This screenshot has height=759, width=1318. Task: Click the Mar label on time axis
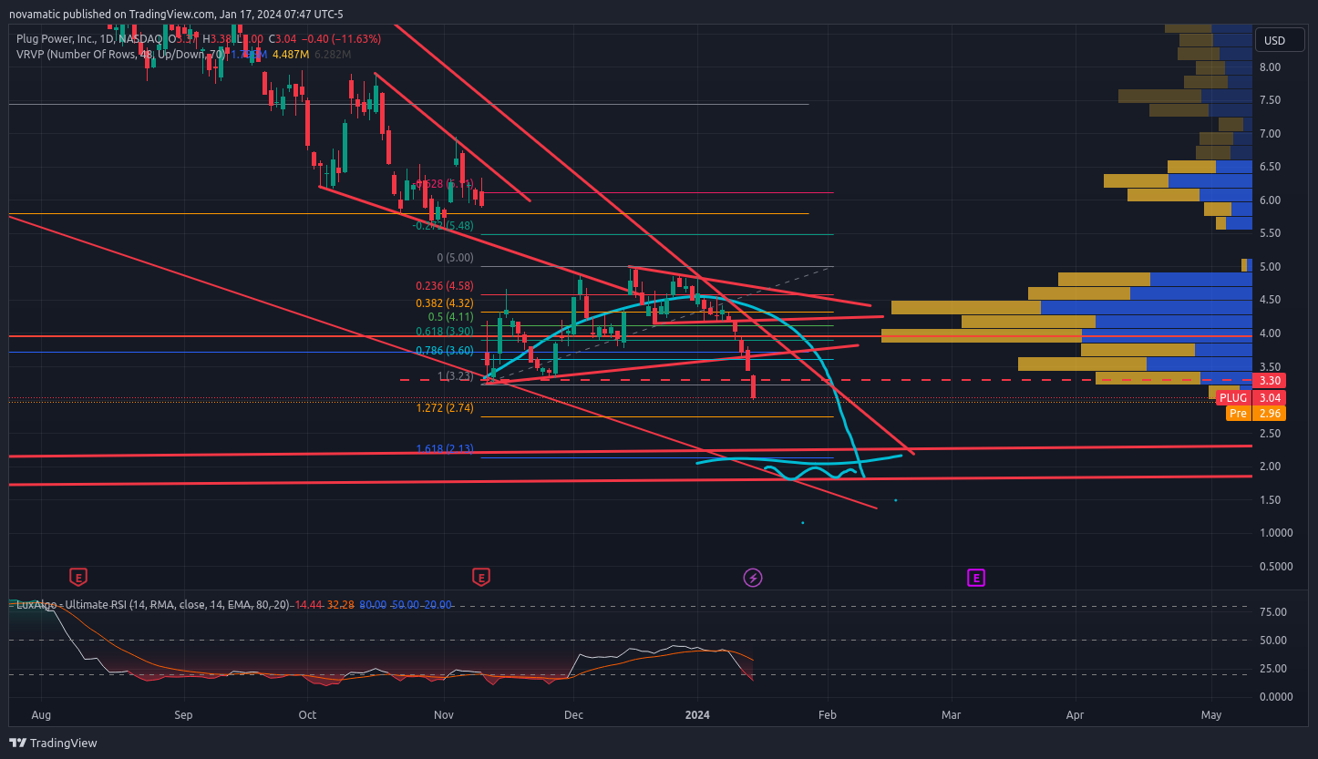click(952, 715)
